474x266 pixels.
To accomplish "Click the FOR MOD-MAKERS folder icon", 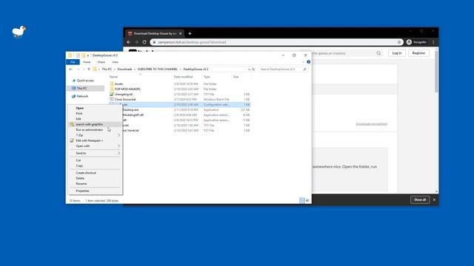I will 112,89.
